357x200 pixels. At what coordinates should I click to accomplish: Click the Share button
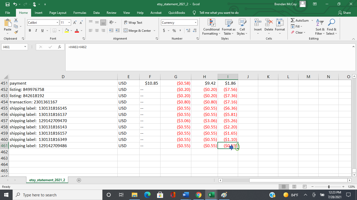tap(344, 13)
